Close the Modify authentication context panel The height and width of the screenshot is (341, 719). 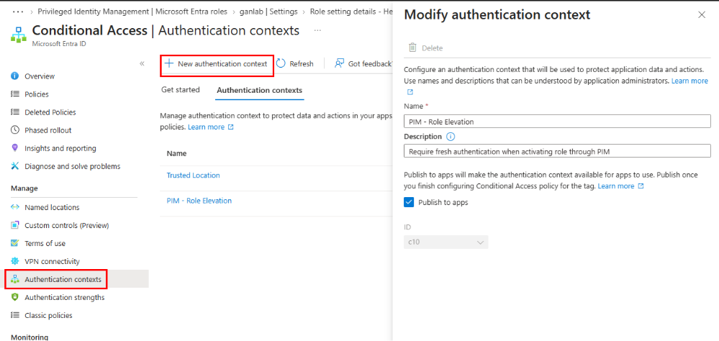coord(702,14)
